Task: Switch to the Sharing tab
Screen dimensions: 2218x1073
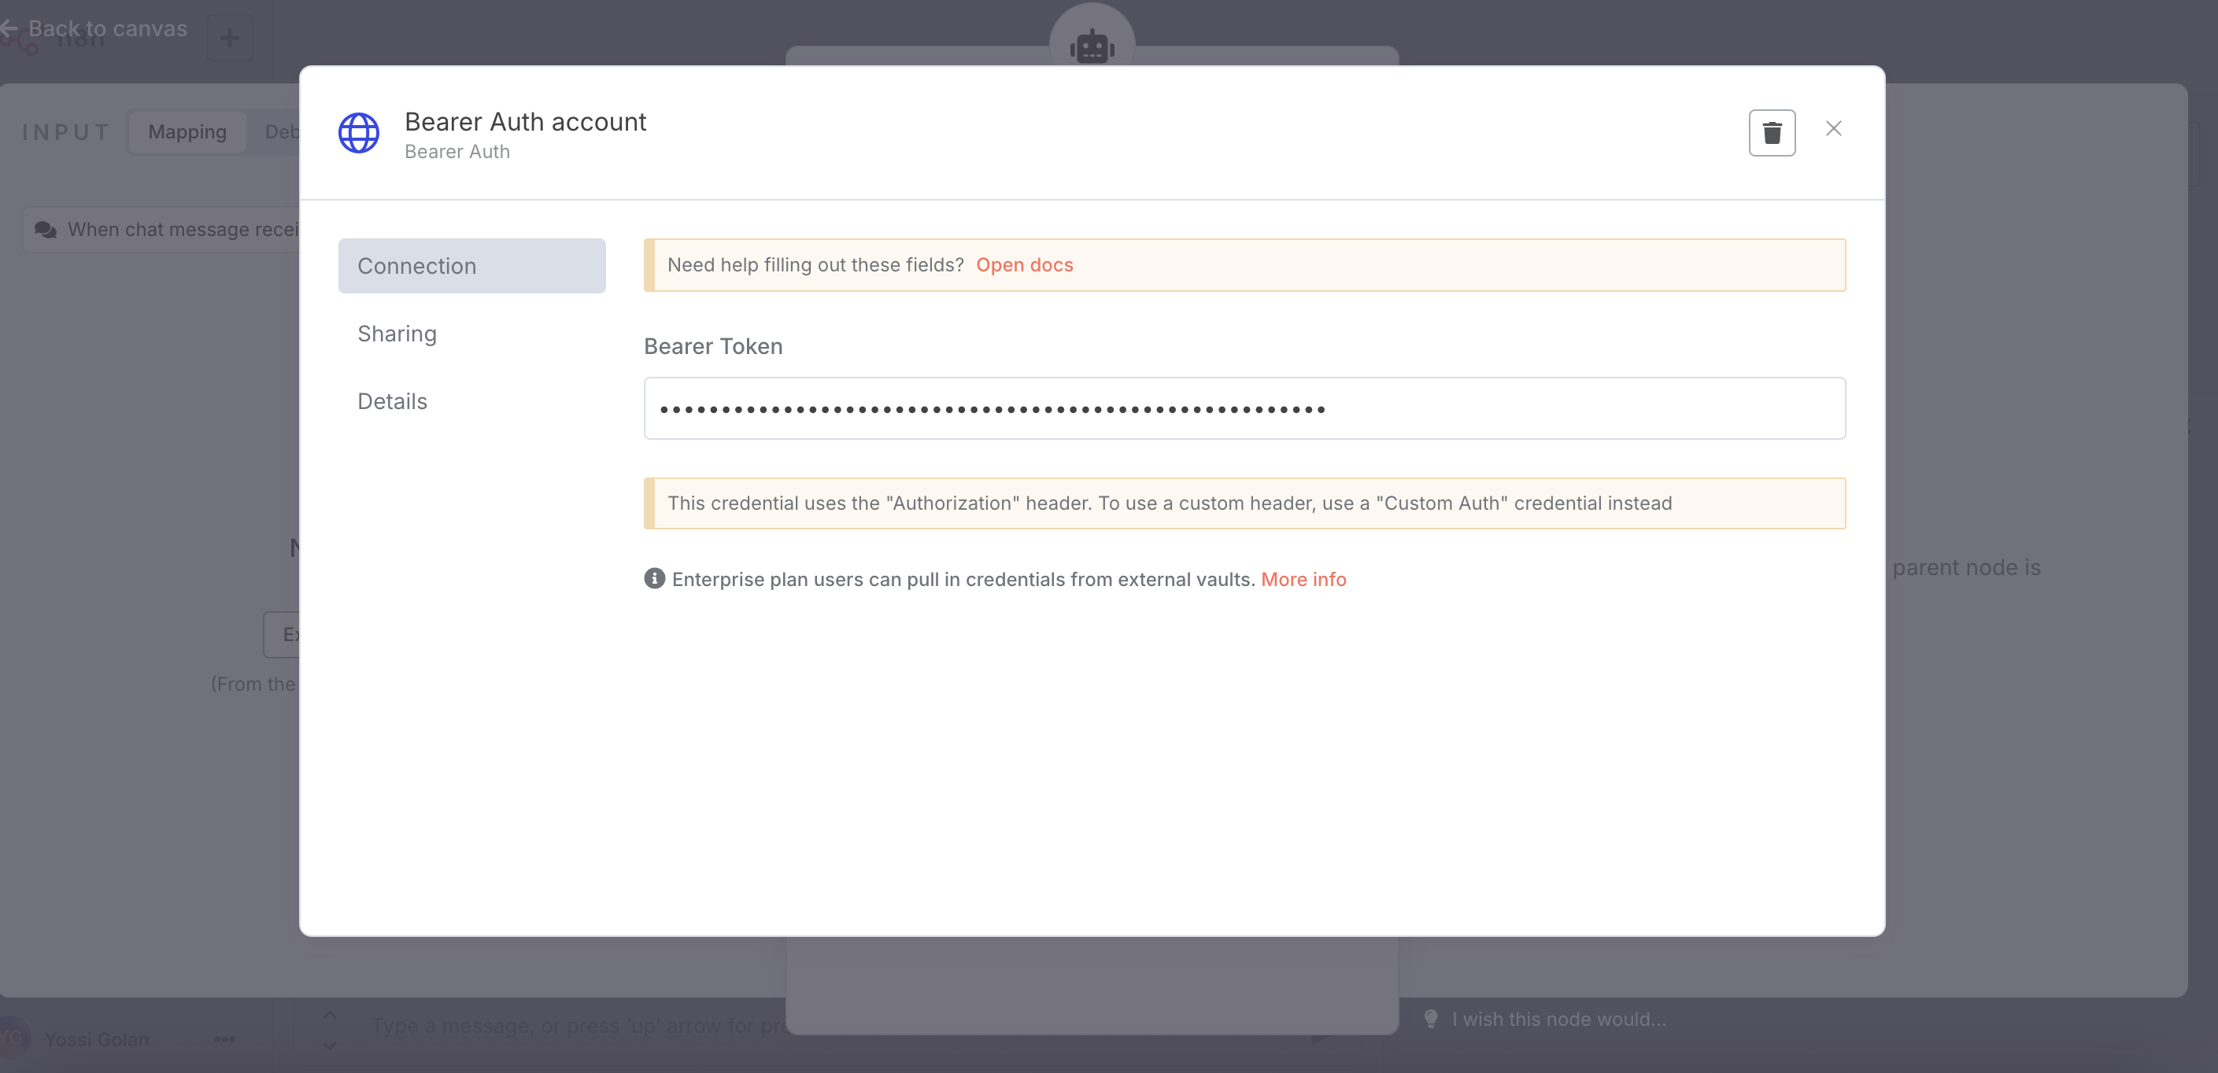Action: coord(397,334)
